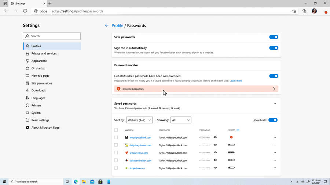This screenshot has width=330, height=185.
Task: Open Microsoft Edge from the taskbar
Action: tap(76, 181)
